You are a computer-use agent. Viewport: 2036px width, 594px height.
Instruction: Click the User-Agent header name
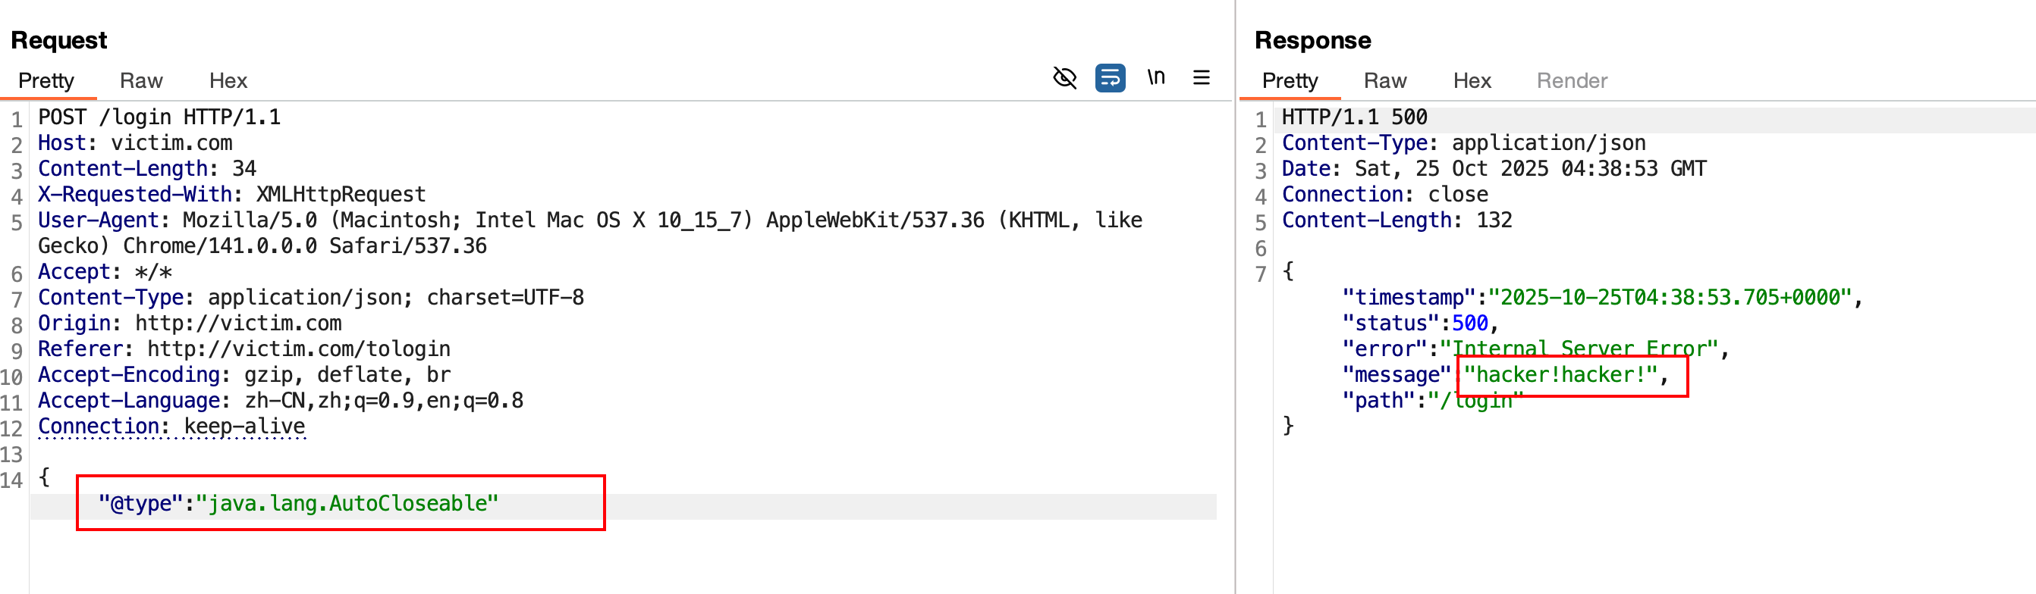coord(98,220)
